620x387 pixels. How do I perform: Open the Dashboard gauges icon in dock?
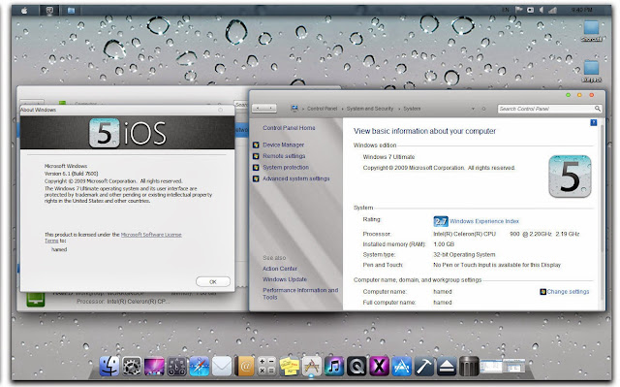176,366
